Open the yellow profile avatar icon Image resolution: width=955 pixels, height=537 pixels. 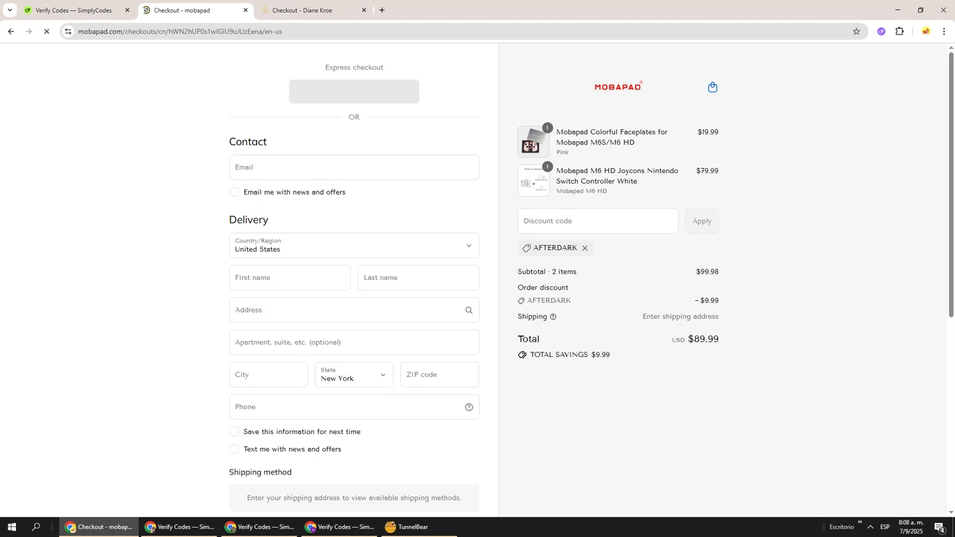coord(926,31)
